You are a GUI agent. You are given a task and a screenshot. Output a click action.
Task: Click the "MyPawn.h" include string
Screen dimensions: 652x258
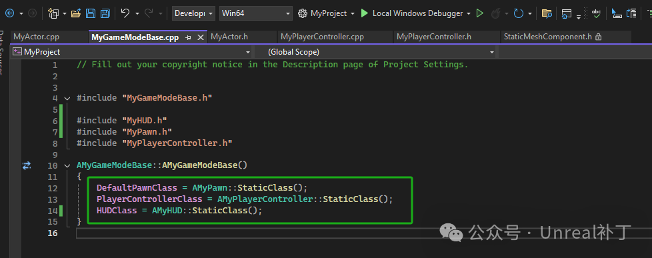[x=147, y=132]
